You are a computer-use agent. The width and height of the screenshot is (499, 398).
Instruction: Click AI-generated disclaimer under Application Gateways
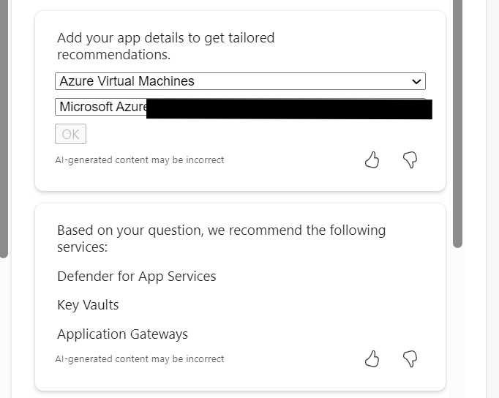[140, 358]
